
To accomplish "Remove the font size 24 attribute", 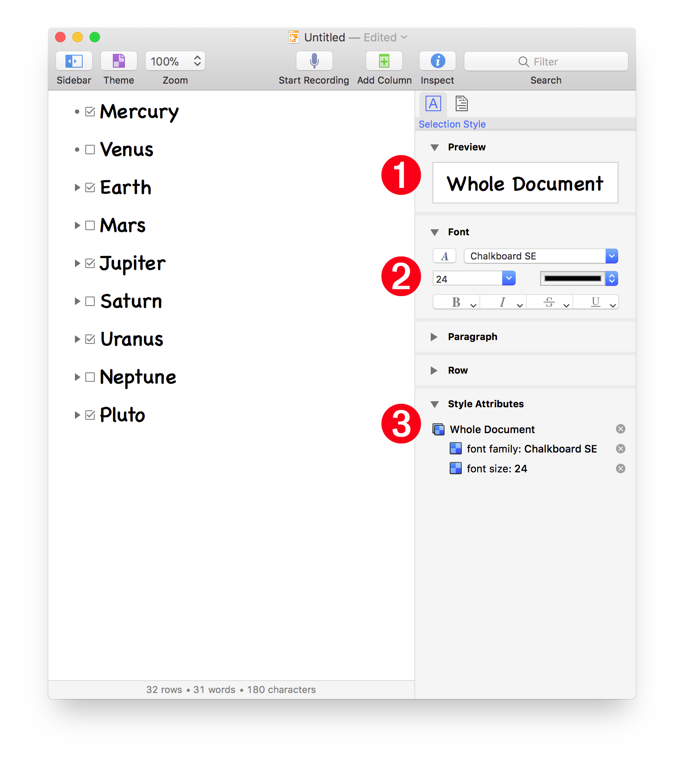I will coord(620,469).
